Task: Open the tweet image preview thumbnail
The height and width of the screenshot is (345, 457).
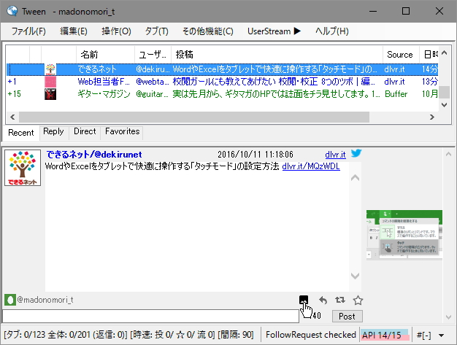Action: [x=404, y=235]
